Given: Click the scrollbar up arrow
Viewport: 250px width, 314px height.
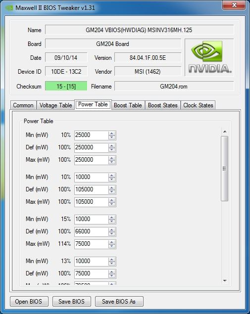Looking at the screenshot, I should click(225, 132).
